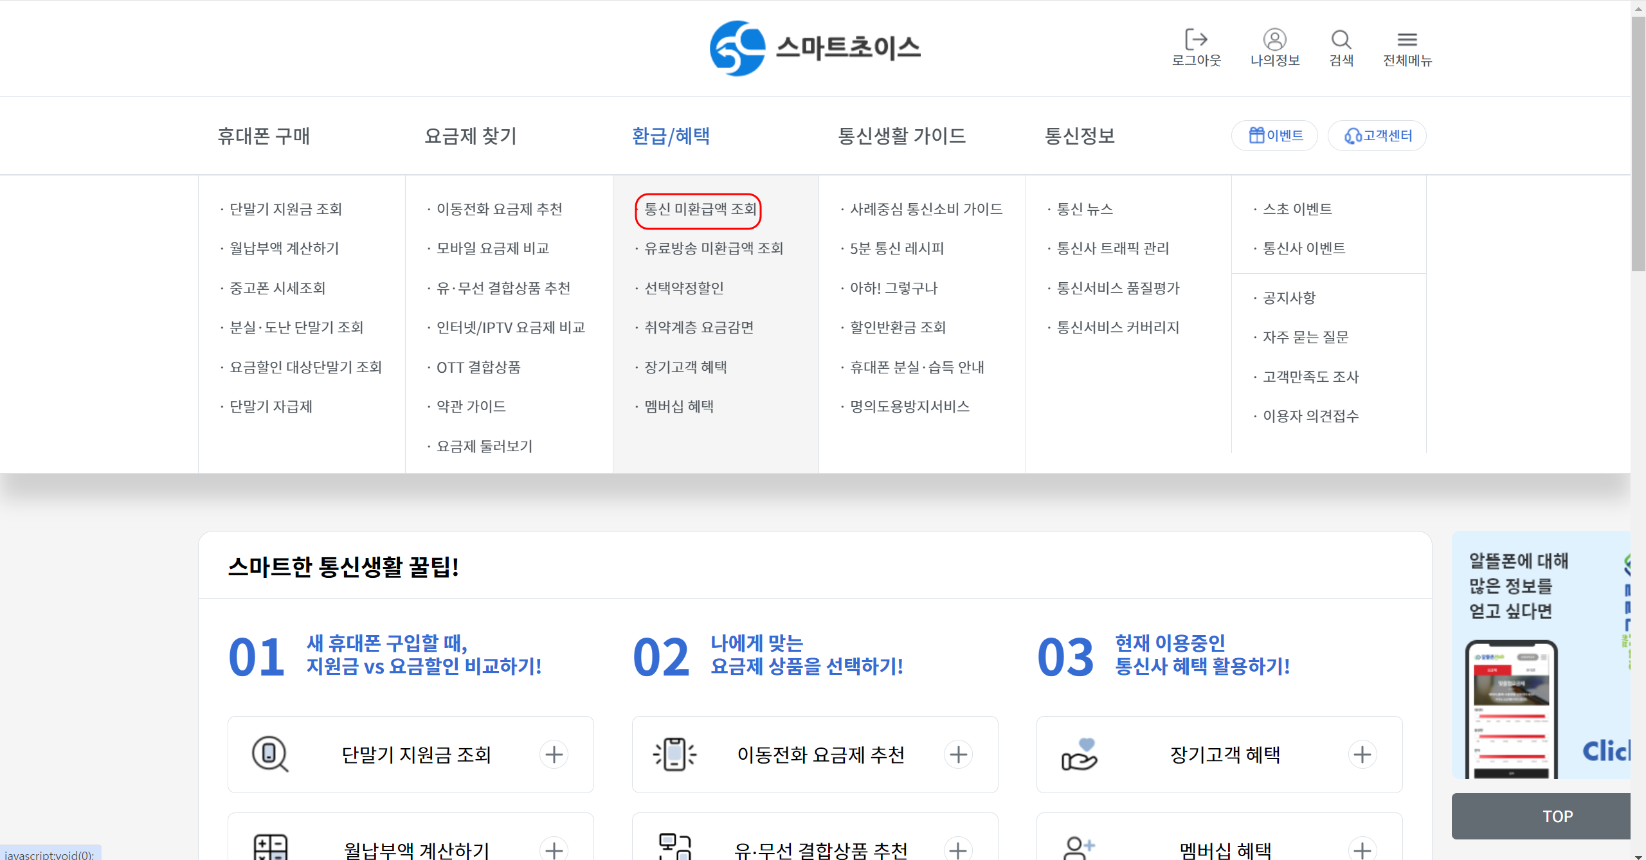This screenshot has width=1646, height=860.
Task: Expand plus button on 단말기 지원금 조회 card
Action: pyautogui.click(x=554, y=754)
